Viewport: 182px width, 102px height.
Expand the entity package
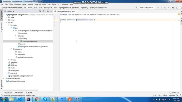tap(16, 36)
